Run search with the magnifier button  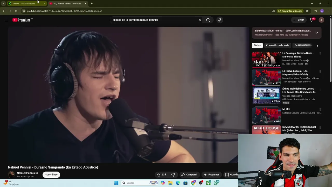point(208,20)
